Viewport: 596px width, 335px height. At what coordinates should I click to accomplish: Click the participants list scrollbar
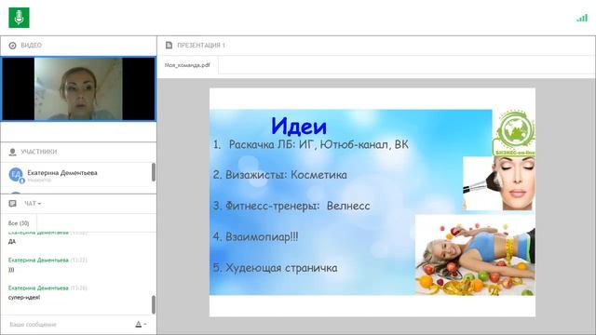pyautogui.click(x=154, y=172)
